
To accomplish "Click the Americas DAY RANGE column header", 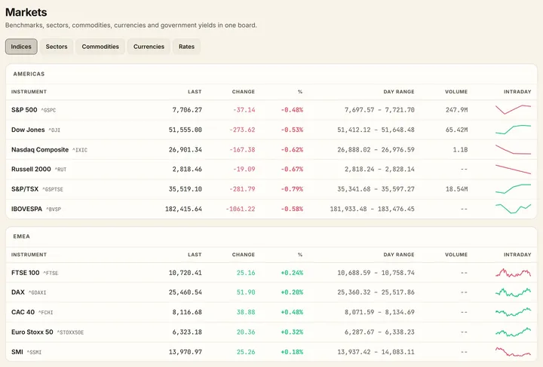I will (x=399, y=92).
